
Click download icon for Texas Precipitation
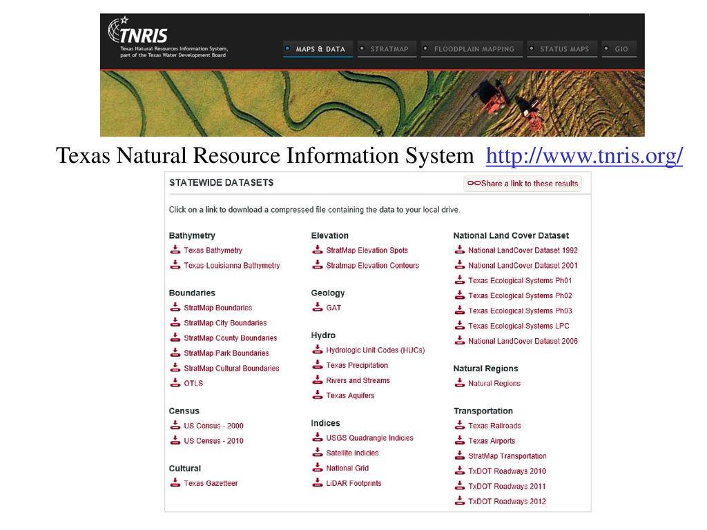tap(318, 364)
